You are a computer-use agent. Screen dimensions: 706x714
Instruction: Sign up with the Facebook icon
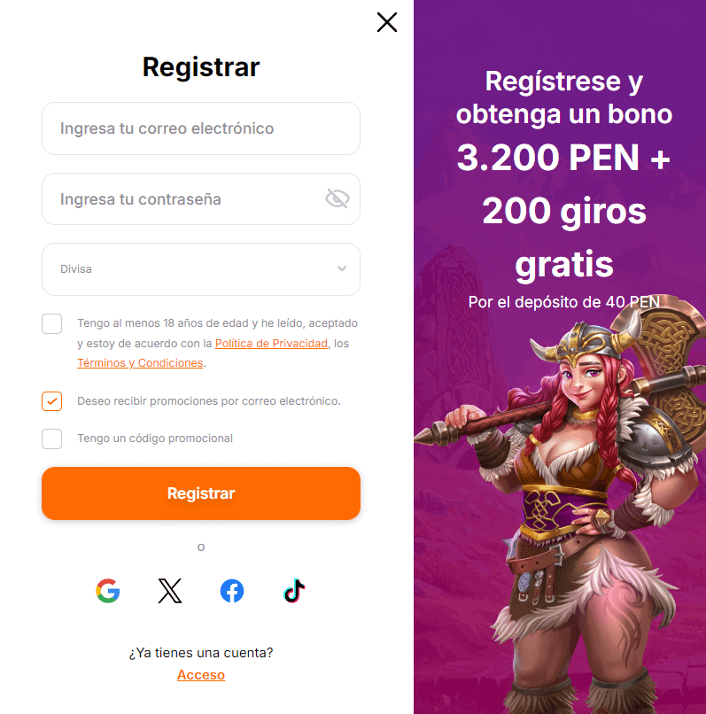pos(232,591)
